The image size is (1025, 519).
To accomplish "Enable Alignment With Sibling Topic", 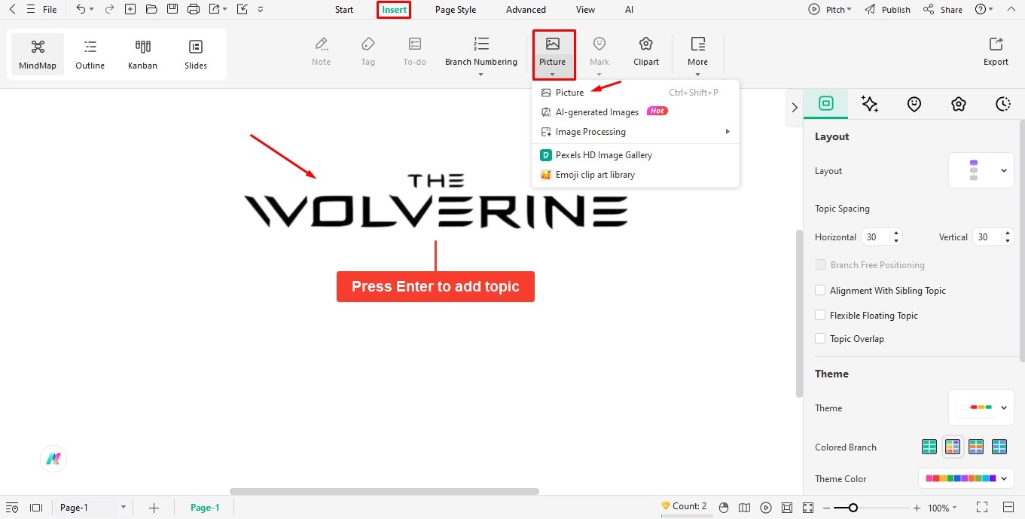I will pyautogui.click(x=820, y=290).
